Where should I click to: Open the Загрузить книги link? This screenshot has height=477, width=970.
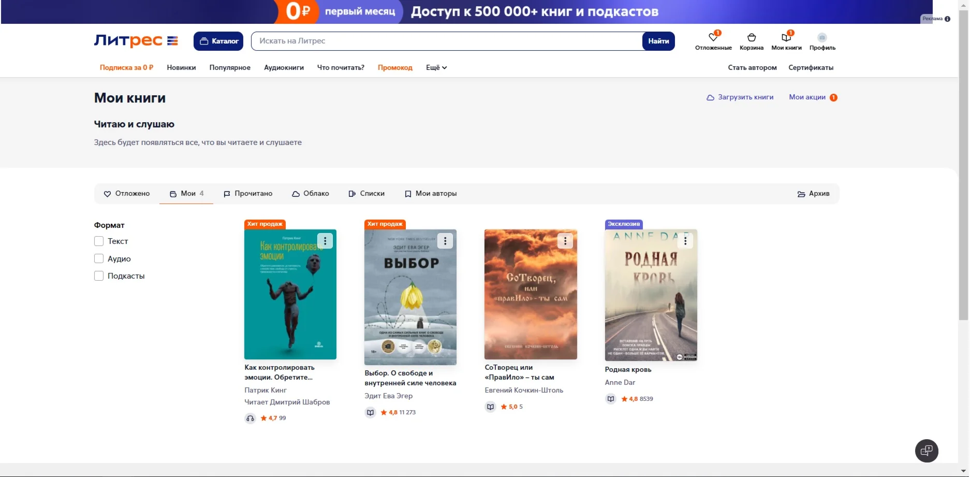740,97
